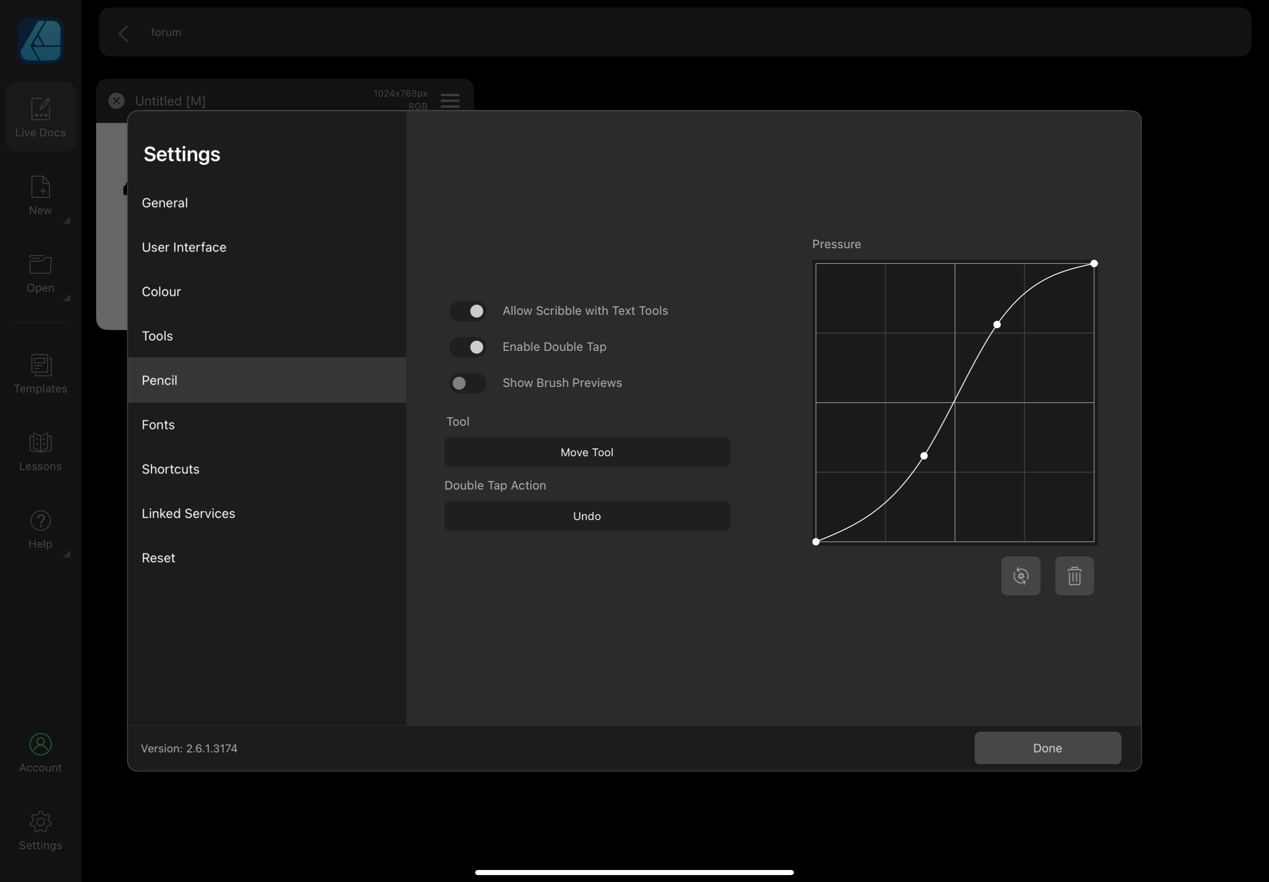Select the Reset settings category

(x=267, y=557)
